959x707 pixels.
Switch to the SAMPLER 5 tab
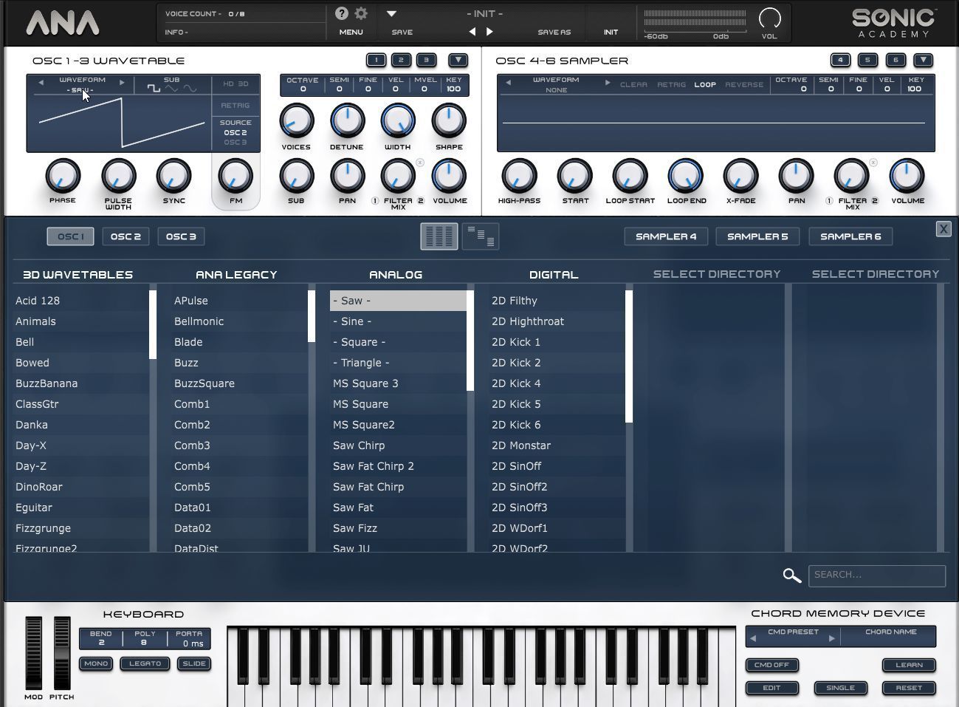pyautogui.click(x=757, y=236)
